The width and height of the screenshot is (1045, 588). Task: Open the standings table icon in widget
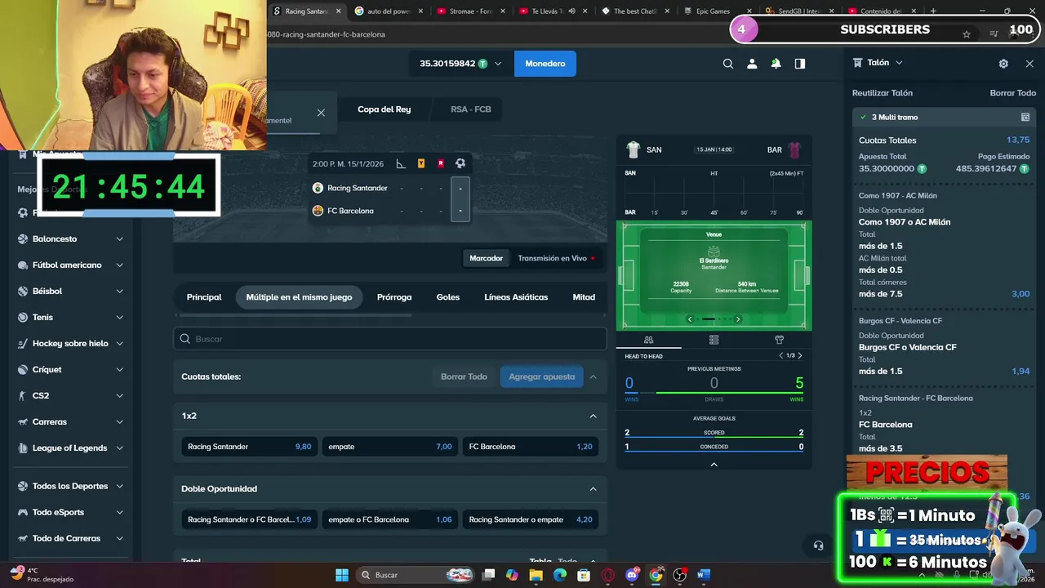click(x=714, y=340)
